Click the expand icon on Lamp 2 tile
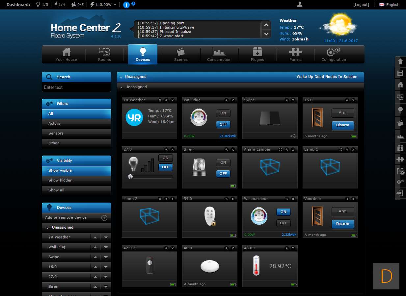 [x=160, y=199]
